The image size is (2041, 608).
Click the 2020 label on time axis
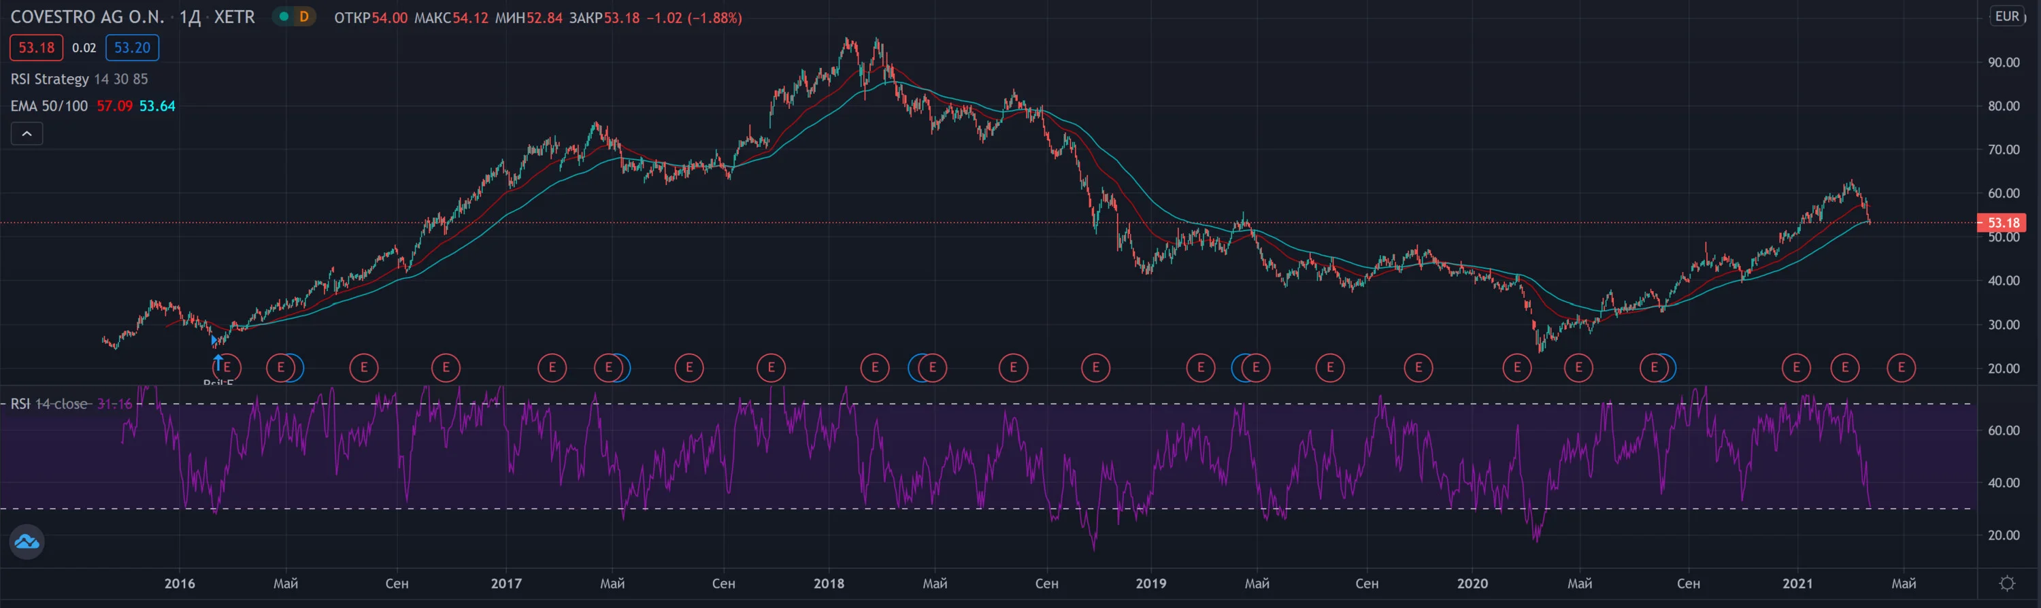[1473, 584]
